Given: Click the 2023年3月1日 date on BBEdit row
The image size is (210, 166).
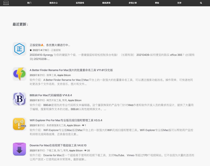Looking at the screenshot, I should (x=37, y=100).
